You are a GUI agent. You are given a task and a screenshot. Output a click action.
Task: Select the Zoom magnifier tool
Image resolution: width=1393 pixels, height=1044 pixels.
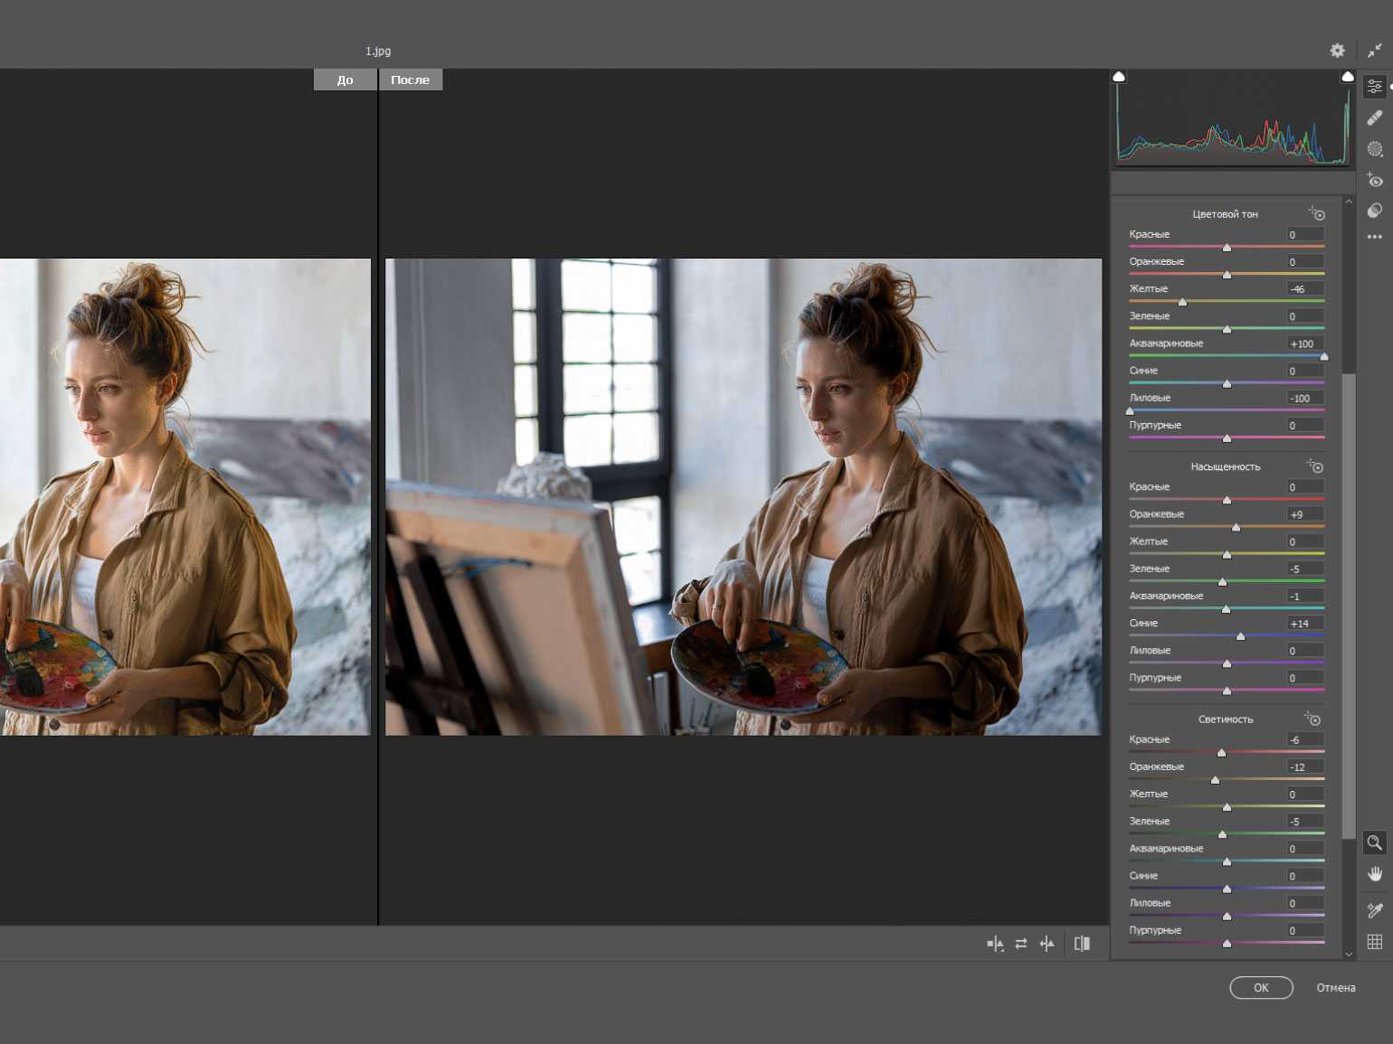pyautogui.click(x=1374, y=842)
